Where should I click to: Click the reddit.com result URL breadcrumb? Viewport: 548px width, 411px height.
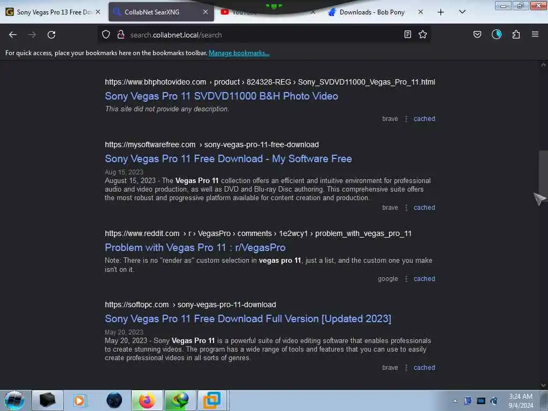coord(258,233)
